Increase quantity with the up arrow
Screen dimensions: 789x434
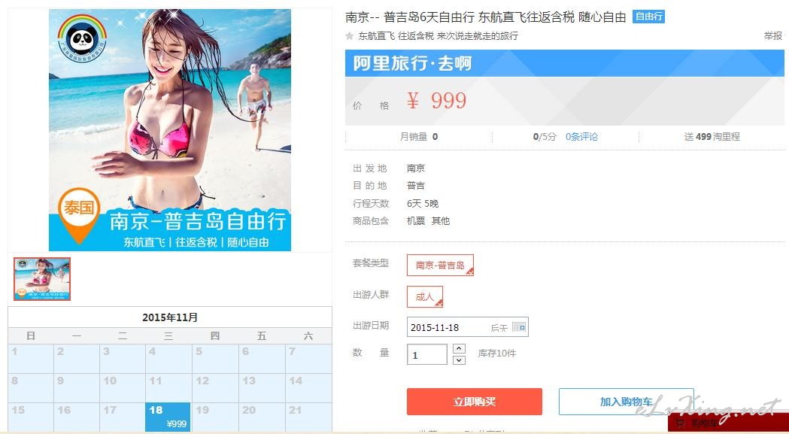[459, 348]
